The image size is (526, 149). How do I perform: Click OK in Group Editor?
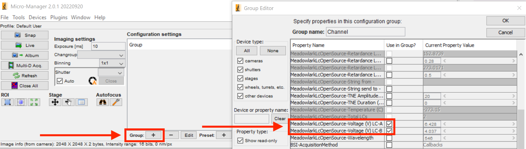(505, 21)
